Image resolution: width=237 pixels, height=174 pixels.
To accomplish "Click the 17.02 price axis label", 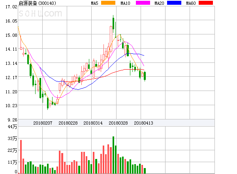I will 11,7.
